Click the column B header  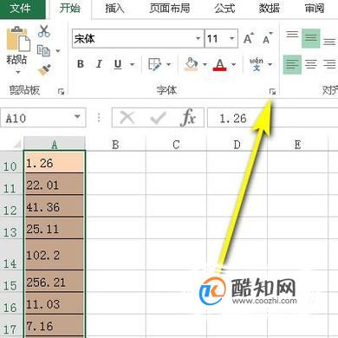click(x=115, y=144)
